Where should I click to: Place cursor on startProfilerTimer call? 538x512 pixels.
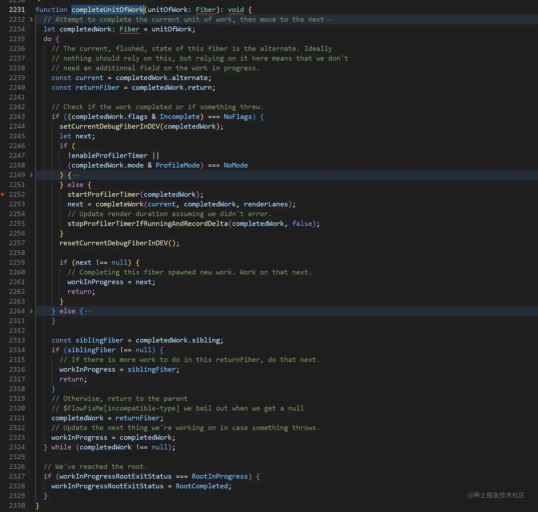coord(104,194)
